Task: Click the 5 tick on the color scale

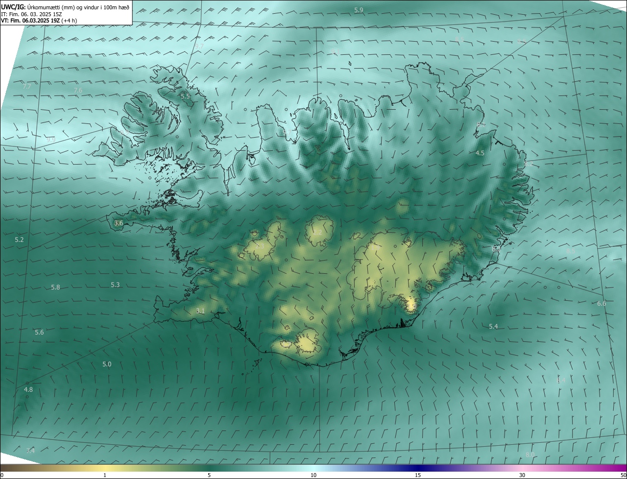Action: tap(209, 475)
